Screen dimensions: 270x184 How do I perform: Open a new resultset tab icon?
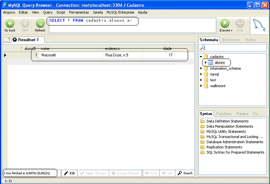[7, 40]
